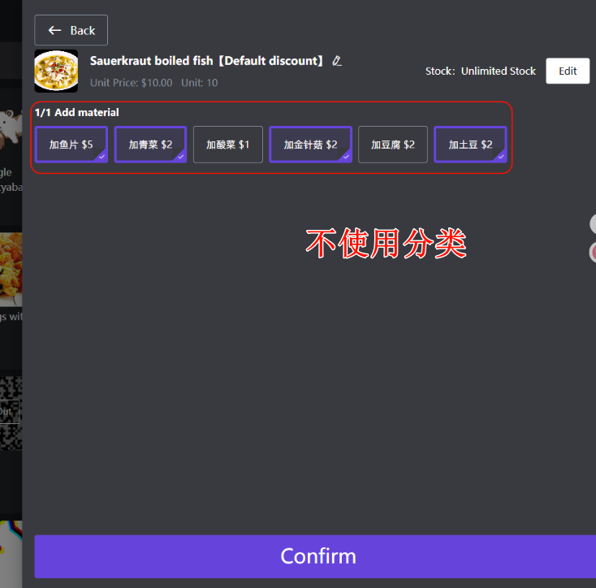
Task: Deselect the 加鱼片 $5 add-on
Action: pos(71,145)
